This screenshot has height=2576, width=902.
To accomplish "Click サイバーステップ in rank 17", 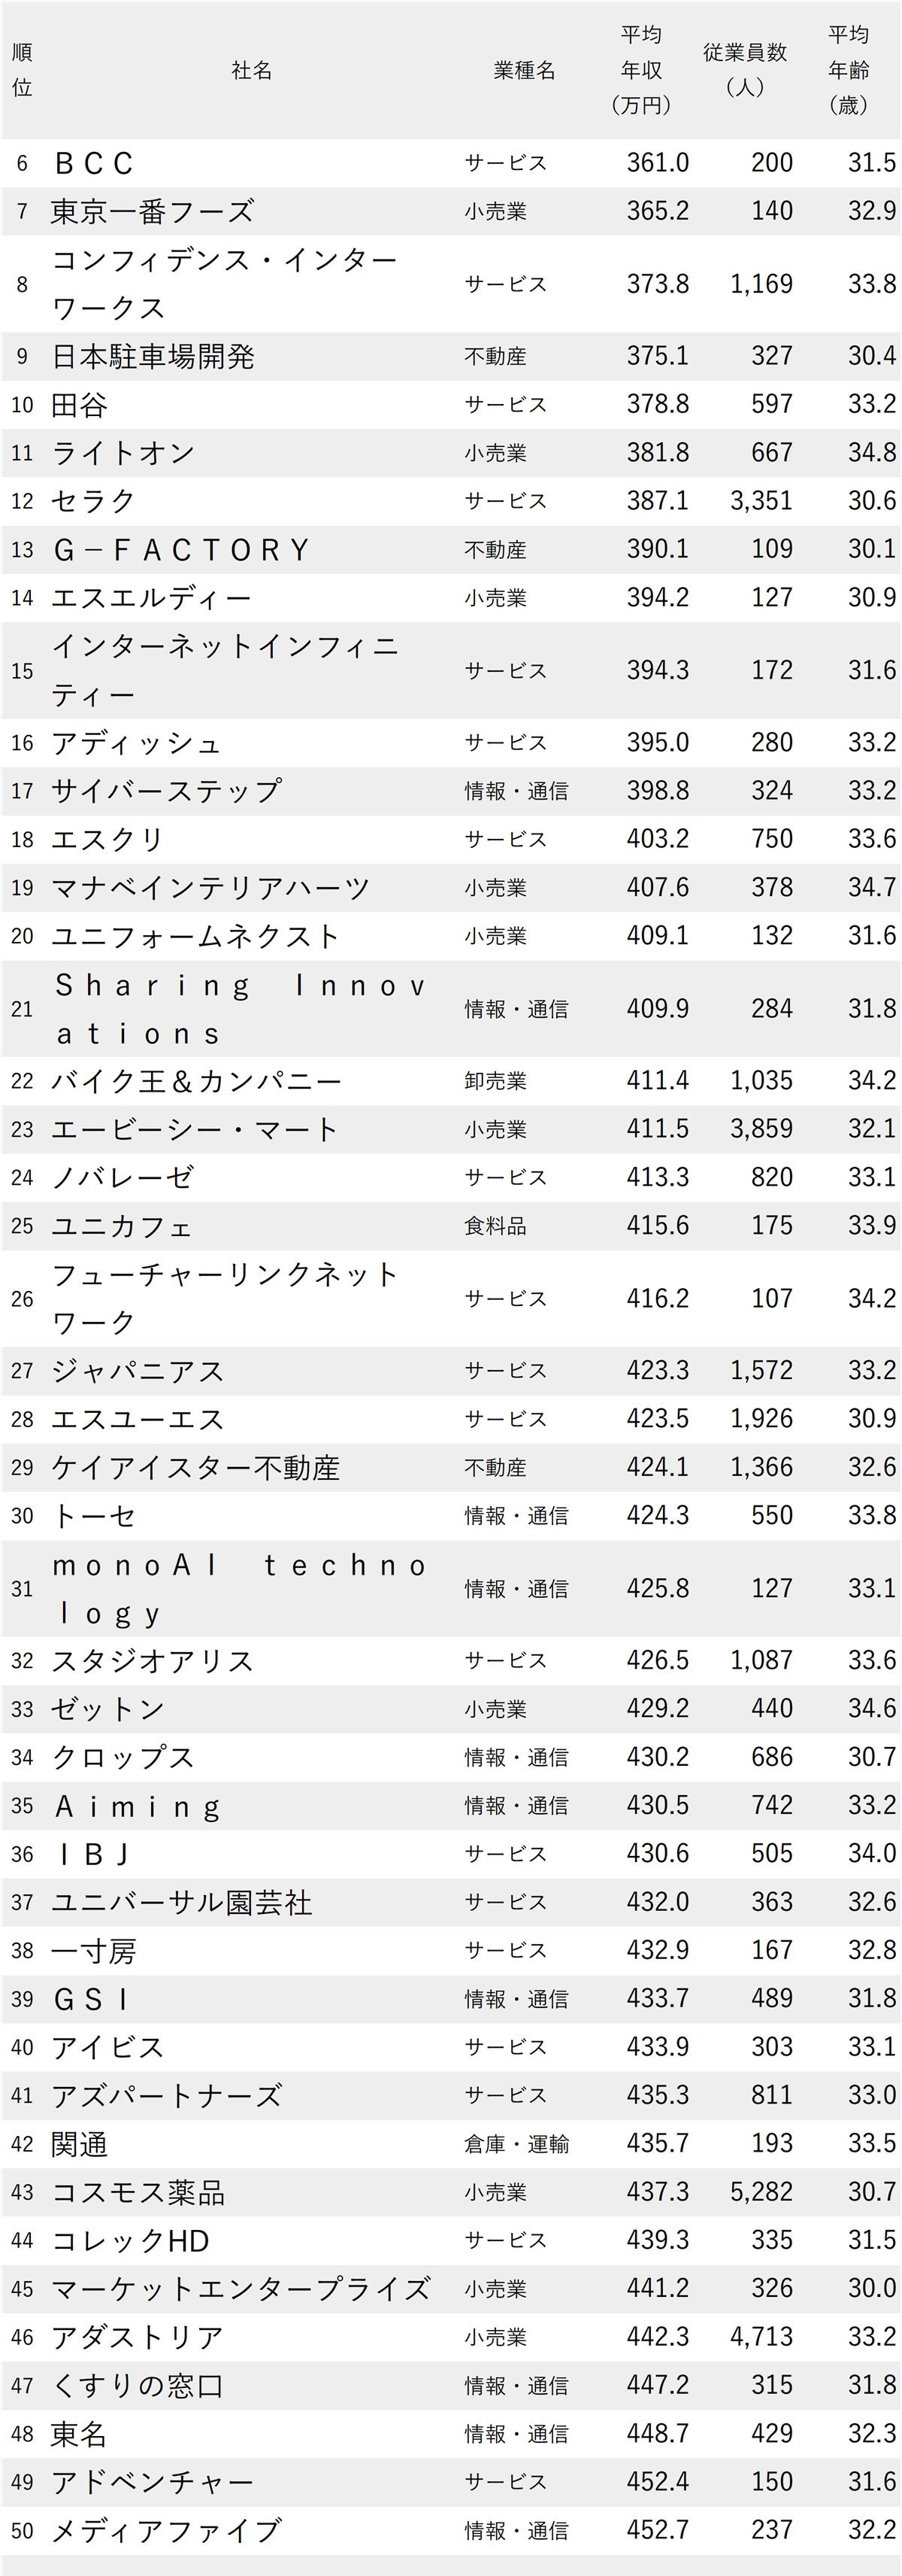I will pos(166,791).
